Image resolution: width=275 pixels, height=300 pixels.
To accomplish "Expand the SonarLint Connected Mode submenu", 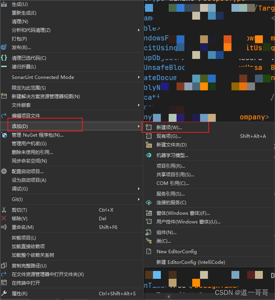I will click(138, 77).
